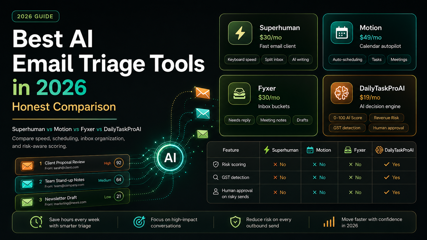Click the checkmark Yes in Human approval row
This screenshot has height=240, width=427.
click(x=392, y=192)
